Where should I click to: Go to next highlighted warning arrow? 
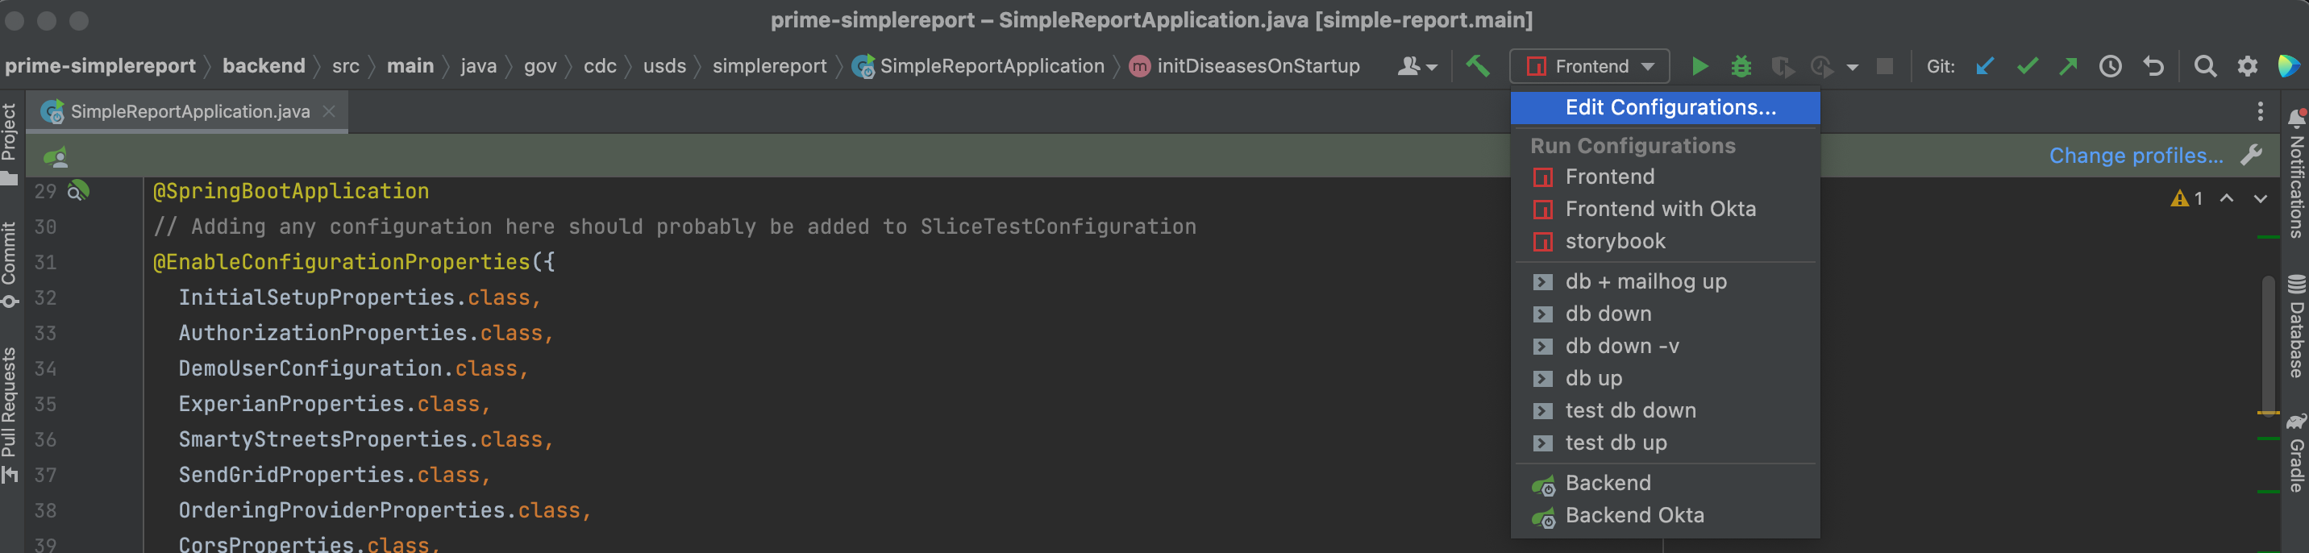coord(2260,198)
